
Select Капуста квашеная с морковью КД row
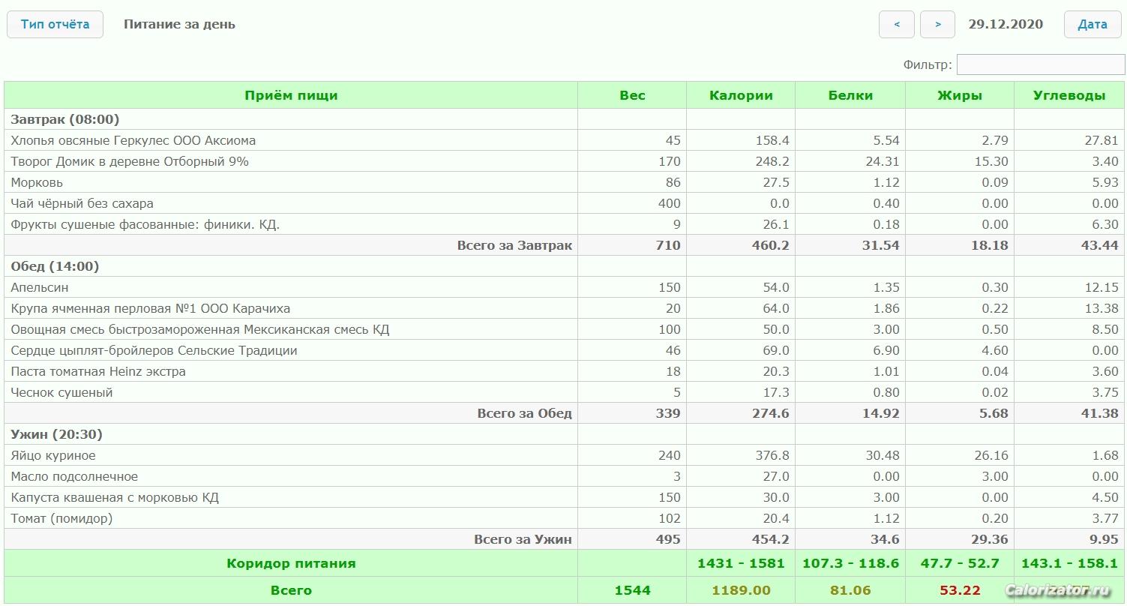coord(564,497)
